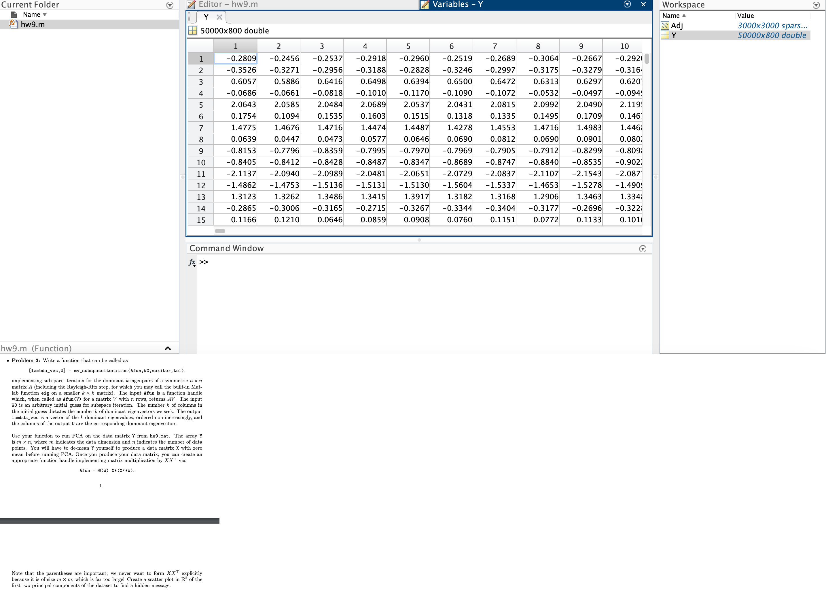This screenshot has width=826, height=591.
Task: Click the pencil icon on the Editor title bar
Action: [x=191, y=4]
